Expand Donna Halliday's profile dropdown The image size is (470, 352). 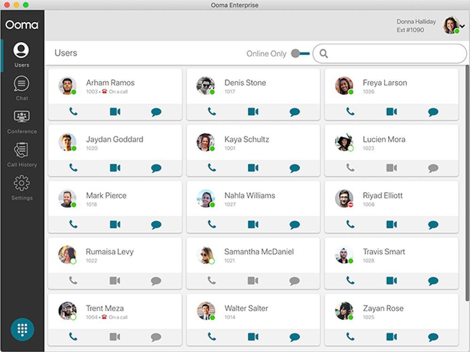point(462,27)
